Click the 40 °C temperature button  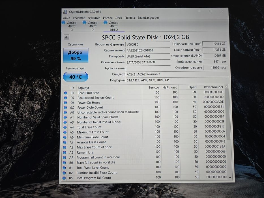click(x=76, y=77)
